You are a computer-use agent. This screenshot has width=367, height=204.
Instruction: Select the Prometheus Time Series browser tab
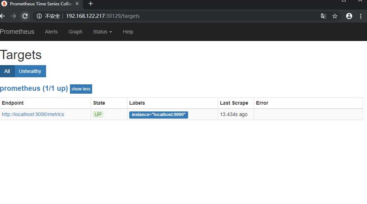[40, 4]
